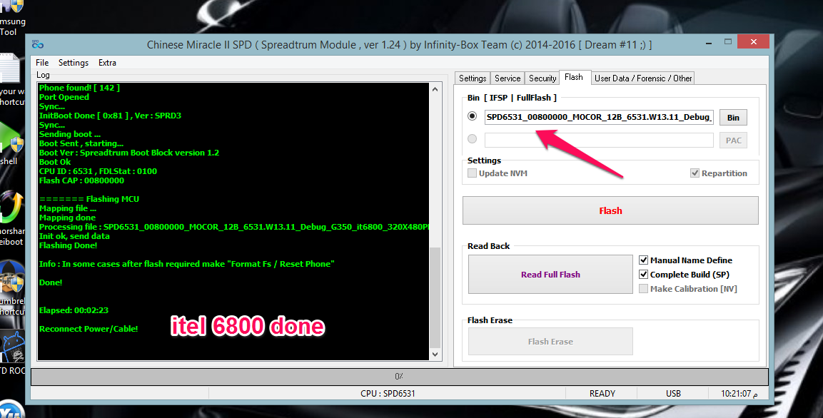823x418 pixels.
Task: Toggle Make Calibration [NV] checkbox
Action: (x=644, y=288)
